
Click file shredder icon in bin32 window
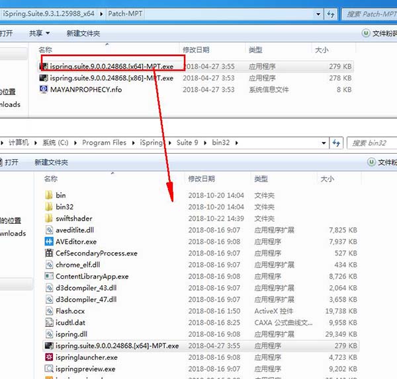tap(371, 162)
